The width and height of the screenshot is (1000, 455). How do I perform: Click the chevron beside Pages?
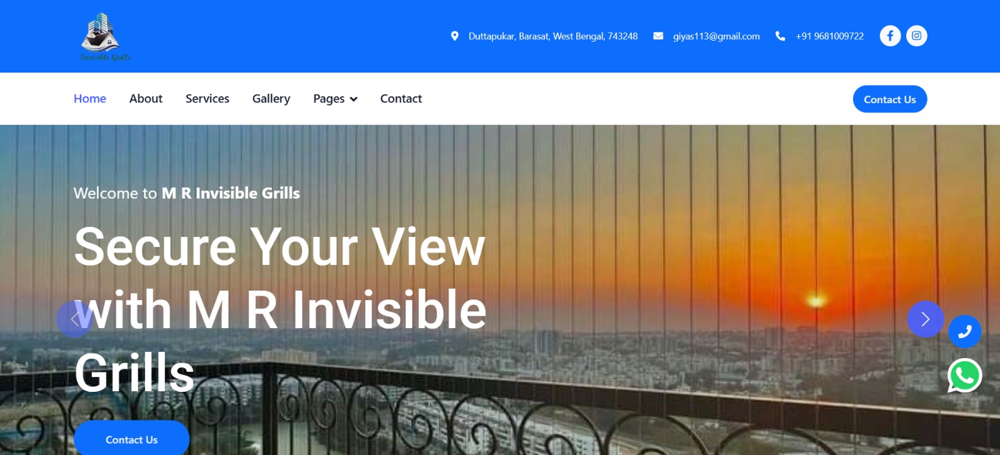354,99
